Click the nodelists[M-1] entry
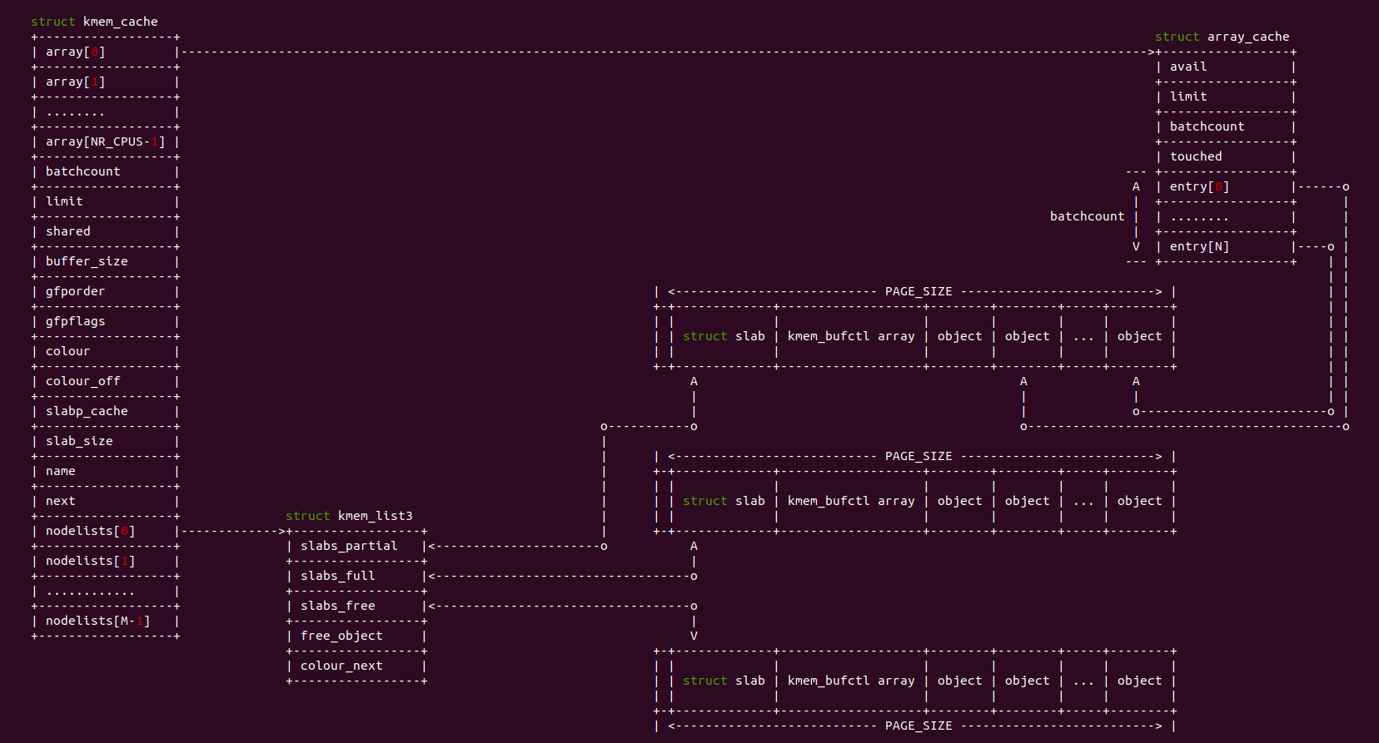 pos(97,621)
